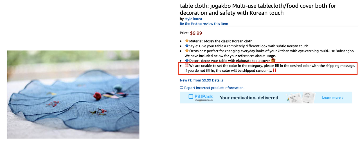Click the Learn more chevron arrow

[x=343, y=98]
